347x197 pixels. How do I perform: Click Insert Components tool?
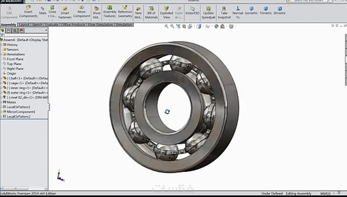(x=28, y=12)
